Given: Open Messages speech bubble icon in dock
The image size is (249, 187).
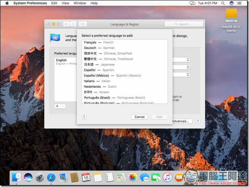Looking at the screenshot, I should pyautogui.click(x=144, y=177).
